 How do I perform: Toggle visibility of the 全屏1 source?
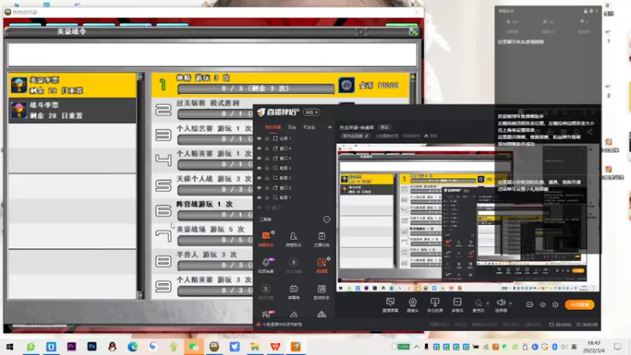pos(259,139)
